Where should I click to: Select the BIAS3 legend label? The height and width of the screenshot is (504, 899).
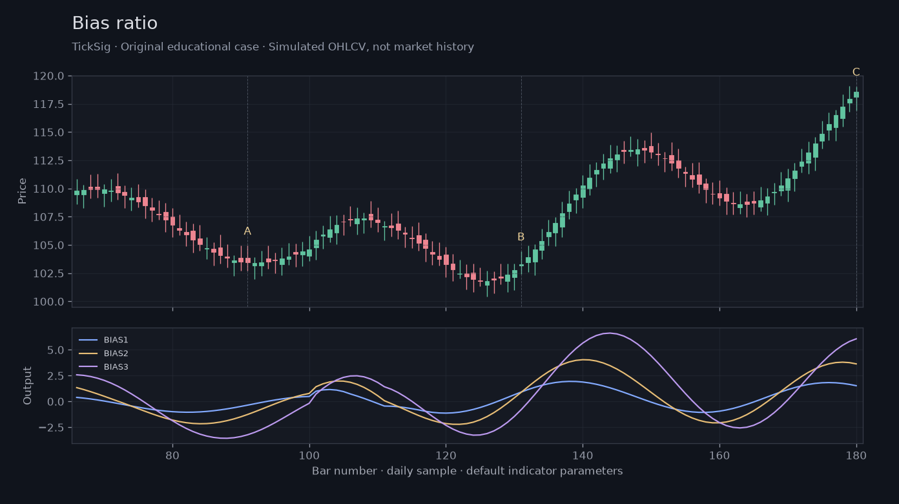click(x=116, y=367)
